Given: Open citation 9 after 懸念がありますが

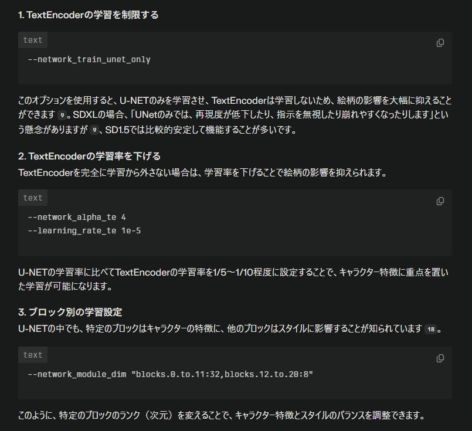Looking at the screenshot, I should tap(94, 130).
